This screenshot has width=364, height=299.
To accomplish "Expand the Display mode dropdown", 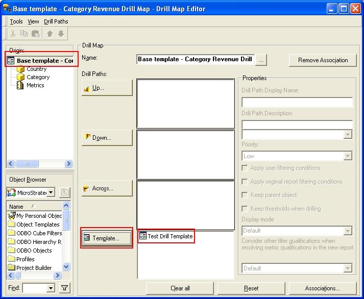I will click(x=297, y=231).
